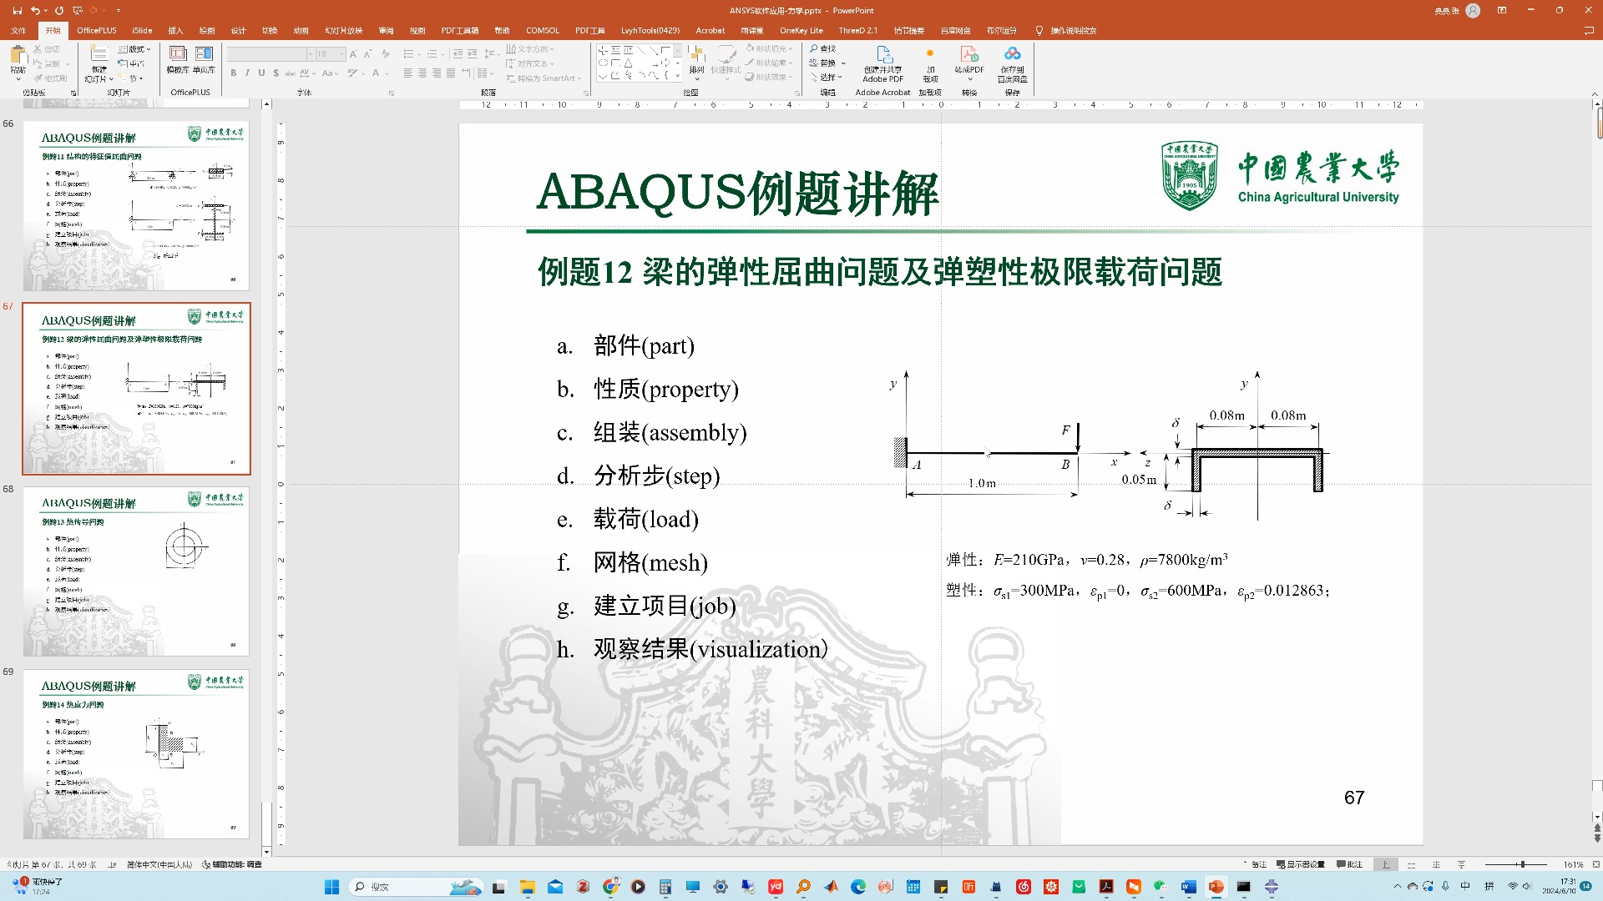Select slide 68 thumbnail (例题13)
Screen dimensions: 1603x901
click(136, 571)
